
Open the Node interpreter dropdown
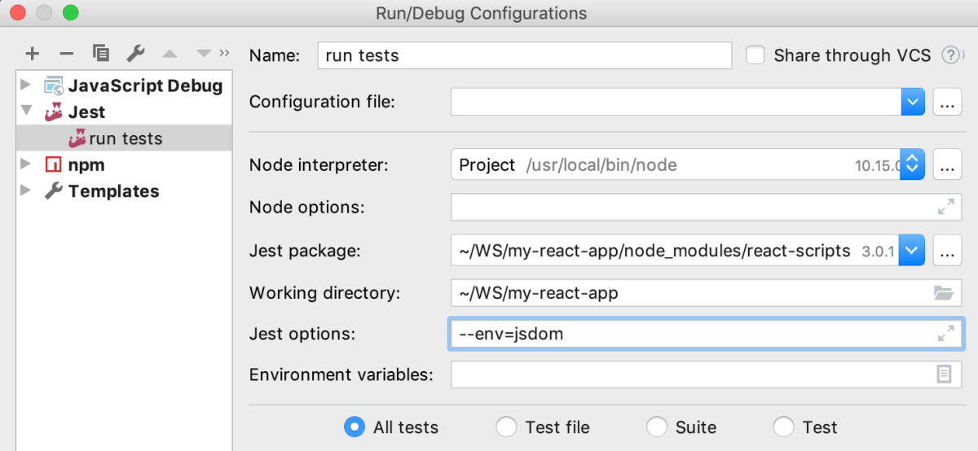coord(912,165)
